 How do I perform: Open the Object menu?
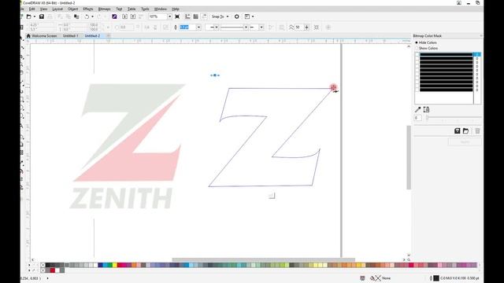73,9
